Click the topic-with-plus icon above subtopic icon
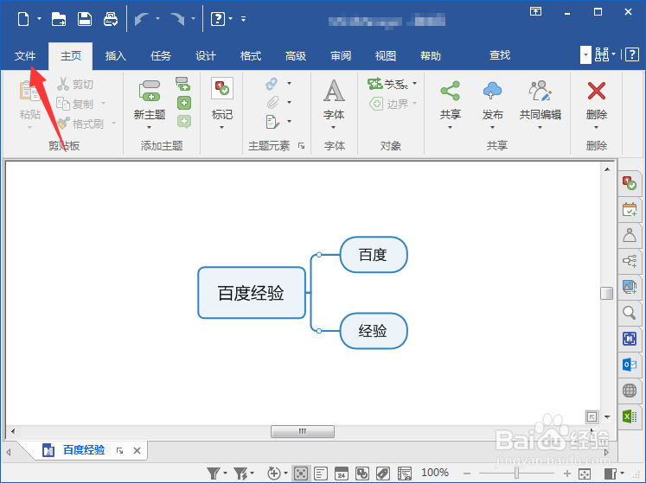This screenshot has height=483, width=646. pyautogui.click(x=182, y=84)
